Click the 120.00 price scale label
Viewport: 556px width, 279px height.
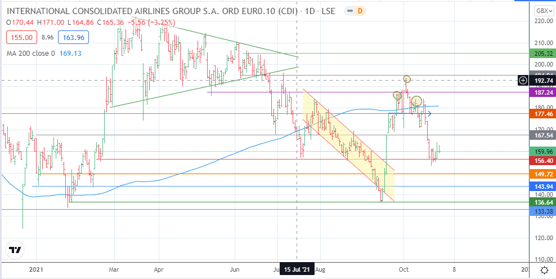tap(543, 238)
